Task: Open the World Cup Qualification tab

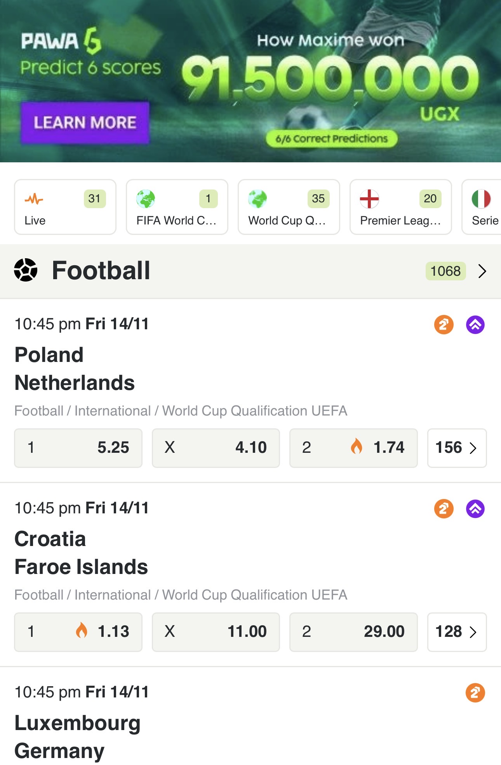Action: pyautogui.click(x=289, y=207)
